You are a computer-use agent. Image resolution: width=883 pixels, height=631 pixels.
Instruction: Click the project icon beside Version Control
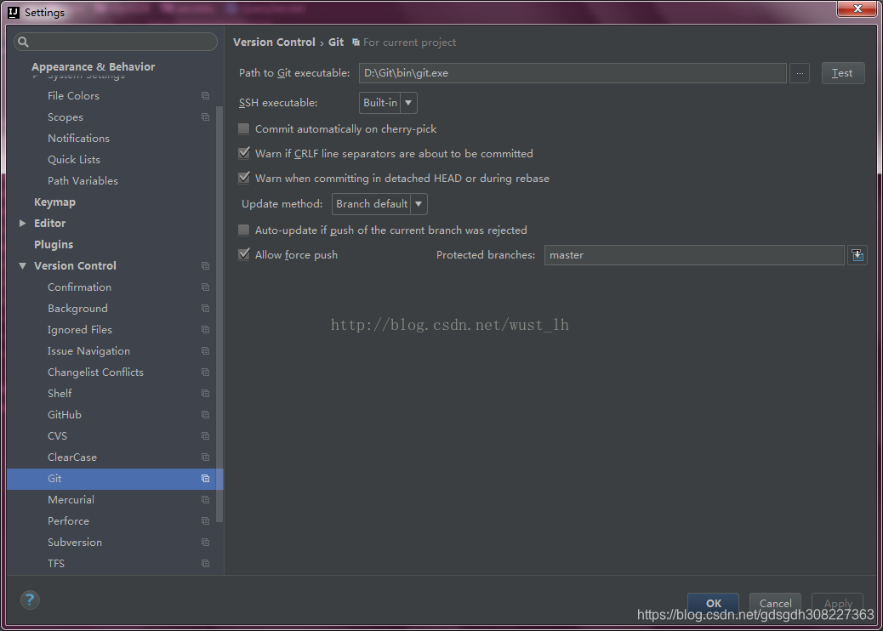206,265
